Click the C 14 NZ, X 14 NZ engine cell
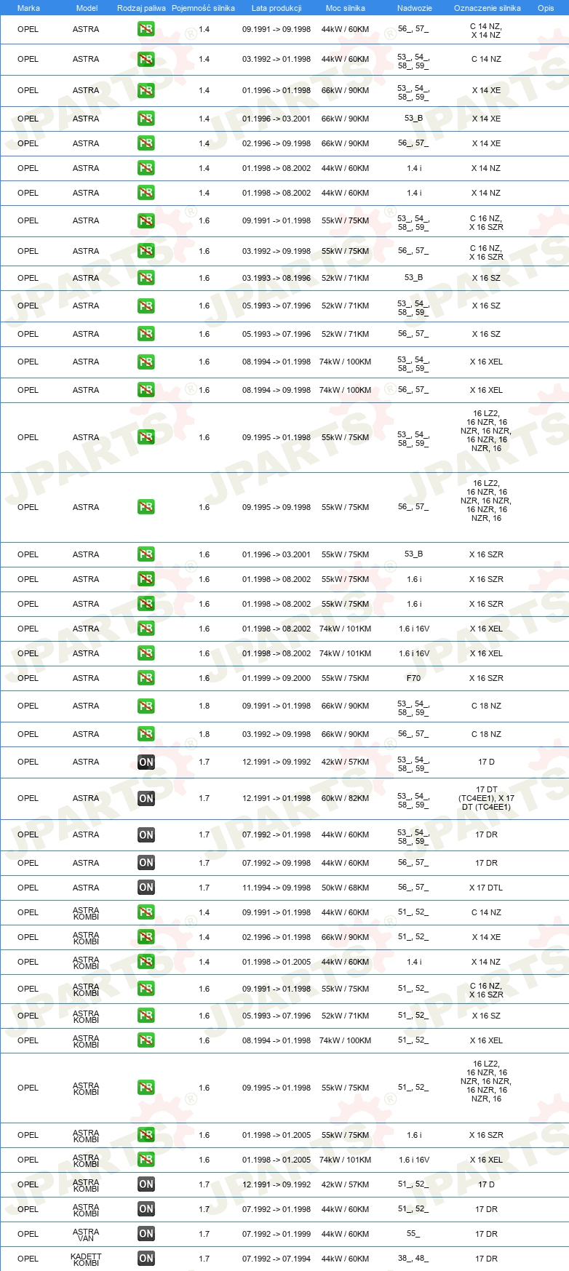The image size is (569, 1271). pos(486,31)
